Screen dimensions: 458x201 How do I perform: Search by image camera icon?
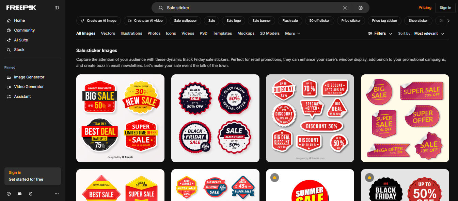[x=361, y=8]
